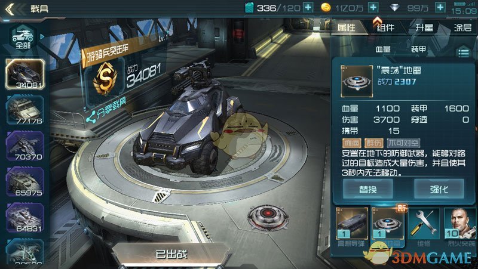Switch to the 组件 tab
This screenshot has width=478, height=269.
point(385,27)
